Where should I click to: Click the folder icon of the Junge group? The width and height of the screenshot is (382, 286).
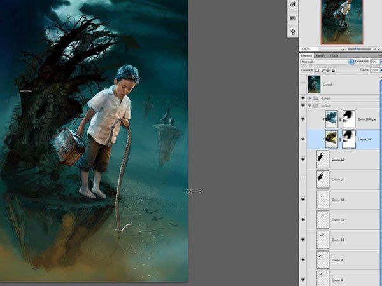316,99
